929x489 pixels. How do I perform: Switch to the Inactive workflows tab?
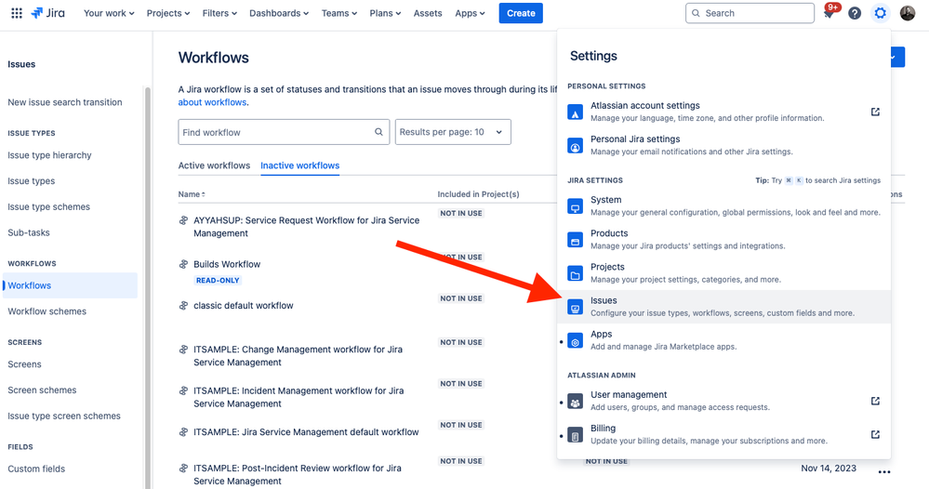pyautogui.click(x=299, y=165)
